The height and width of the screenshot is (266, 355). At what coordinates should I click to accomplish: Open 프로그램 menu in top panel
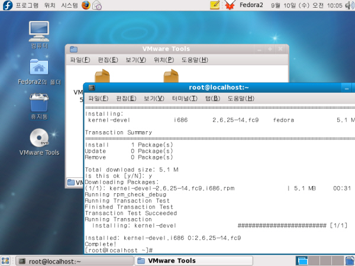[x=27, y=5]
